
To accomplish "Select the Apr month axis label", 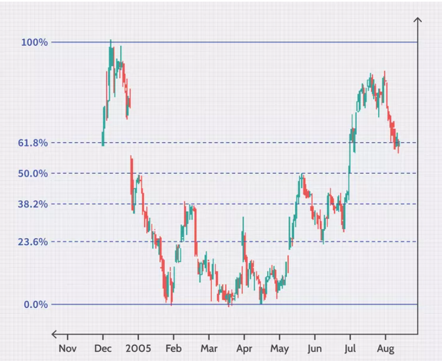I will (244, 349).
